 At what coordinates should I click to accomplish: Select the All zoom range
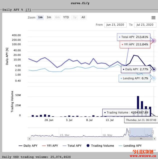[83, 17]
